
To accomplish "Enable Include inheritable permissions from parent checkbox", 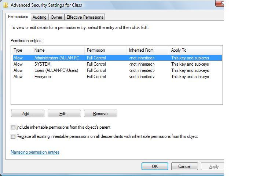I will pyautogui.click(x=13, y=127).
